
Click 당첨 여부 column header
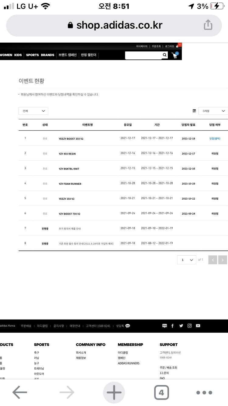[215, 125]
